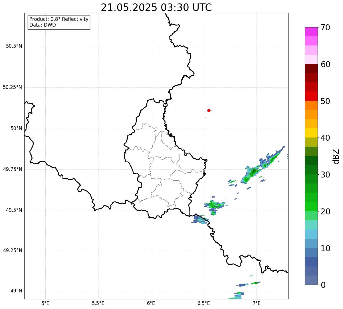Pick the magenta swatch at colorbar top
The height and width of the screenshot is (309, 343).
(311, 32)
